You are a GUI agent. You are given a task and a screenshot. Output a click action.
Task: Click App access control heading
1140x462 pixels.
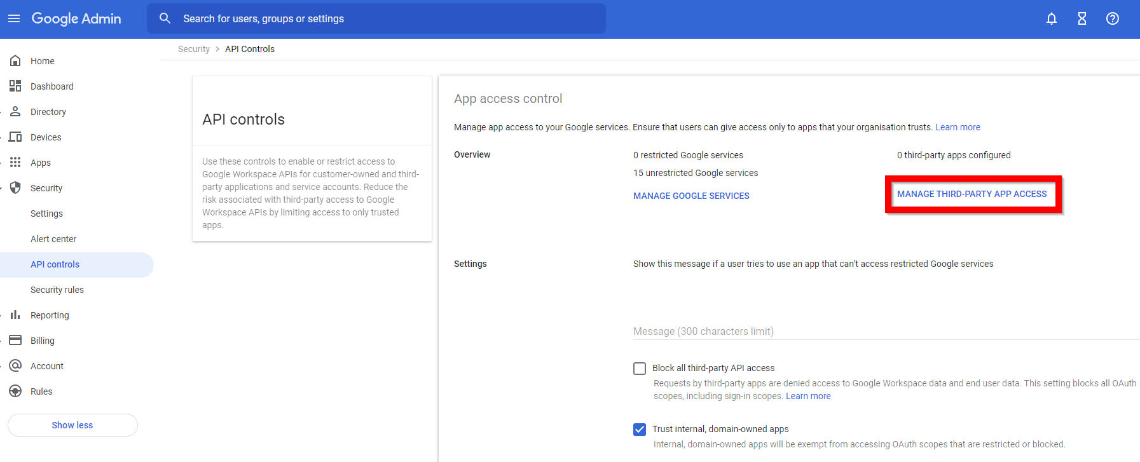pyautogui.click(x=508, y=99)
